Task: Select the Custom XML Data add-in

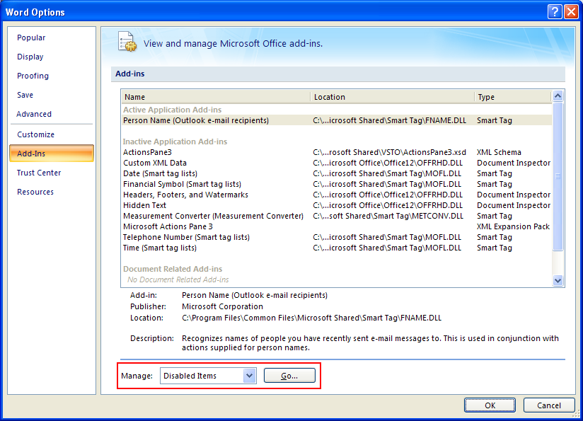Action: [155, 163]
